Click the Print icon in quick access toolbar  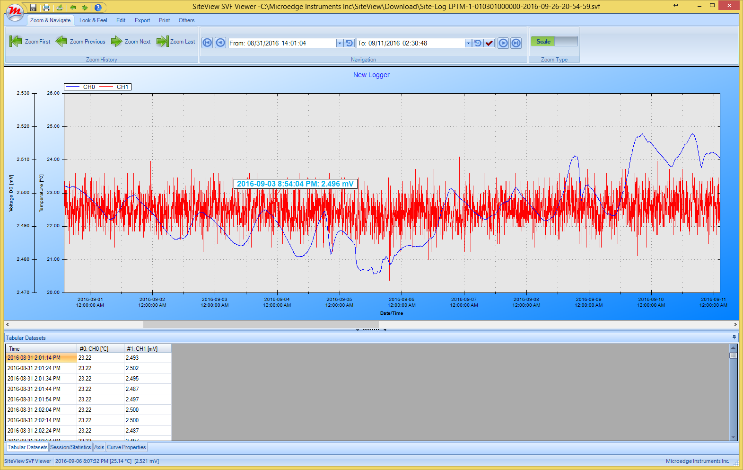46,8
